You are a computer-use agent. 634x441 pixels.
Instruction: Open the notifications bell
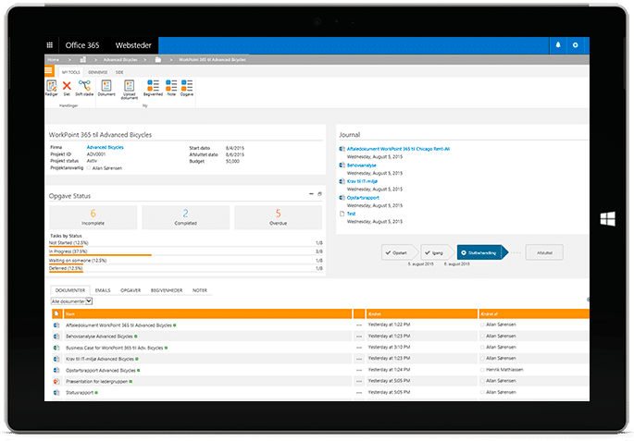click(x=558, y=44)
